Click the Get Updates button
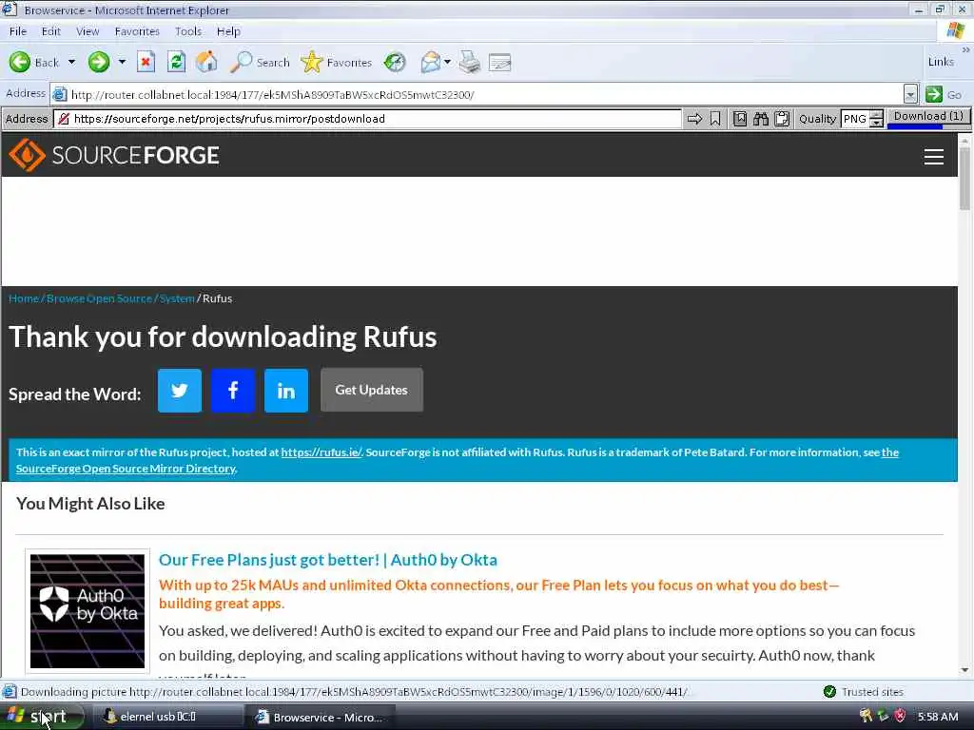The image size is (974, 730). (x=372, y=390)
